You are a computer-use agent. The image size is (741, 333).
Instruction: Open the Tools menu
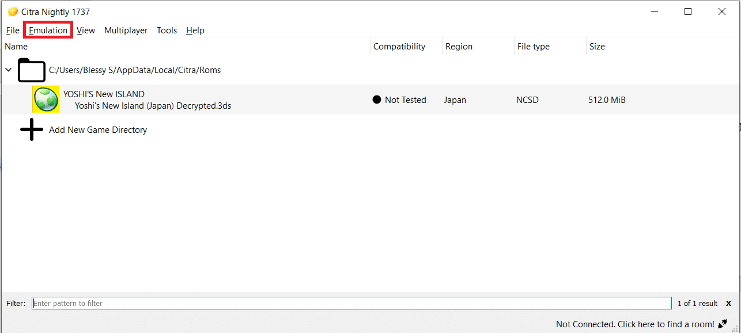click(x=167, y=30)
